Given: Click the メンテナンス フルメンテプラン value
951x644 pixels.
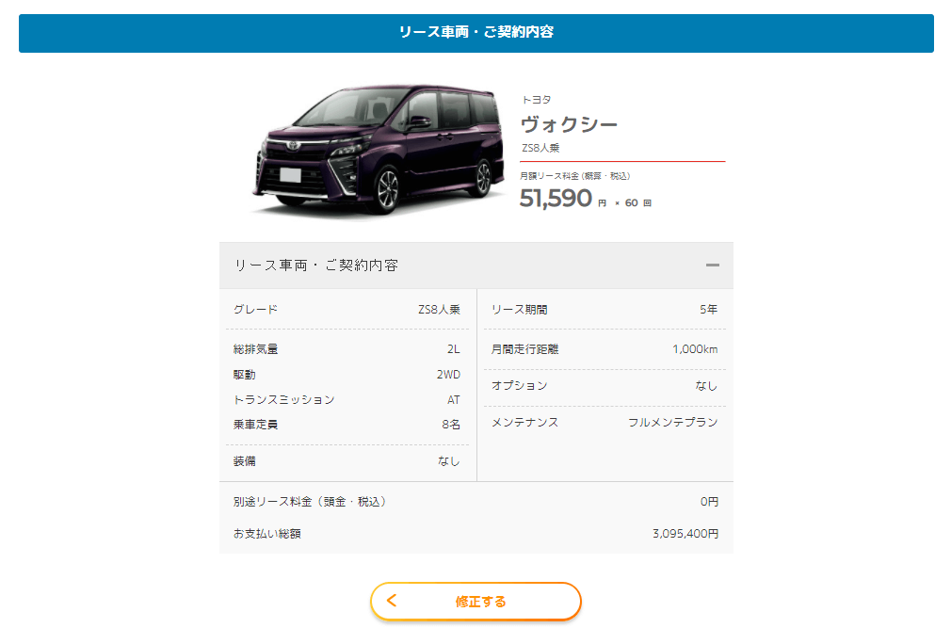Looking at the screenshot, I should tap(672, 422).
